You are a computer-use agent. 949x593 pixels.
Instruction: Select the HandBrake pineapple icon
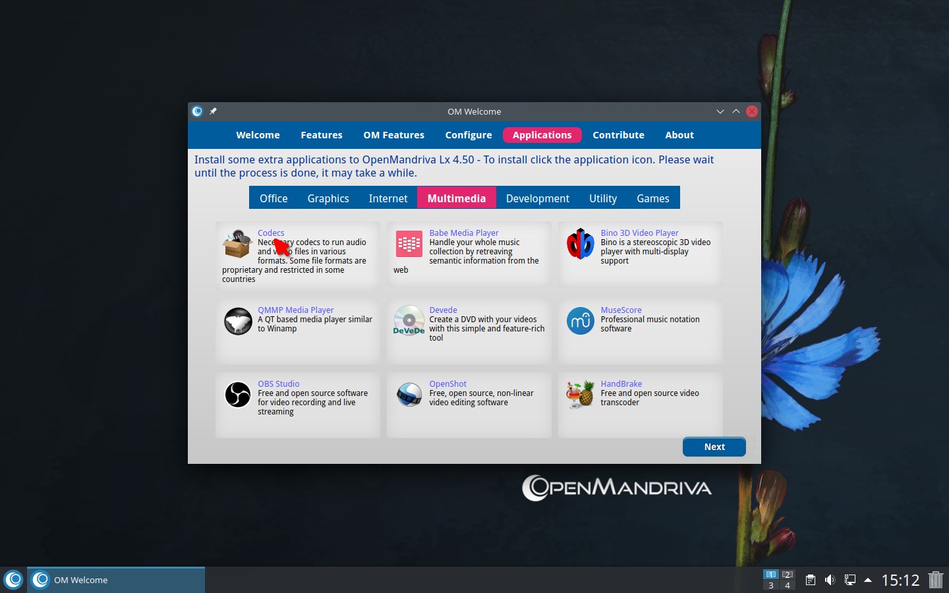tap(580, 395)
